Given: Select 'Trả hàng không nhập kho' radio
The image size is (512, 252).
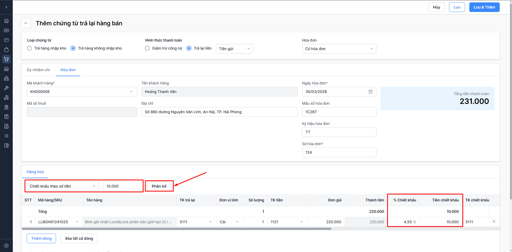Looking at the screenshot, I should pos(73,48).
